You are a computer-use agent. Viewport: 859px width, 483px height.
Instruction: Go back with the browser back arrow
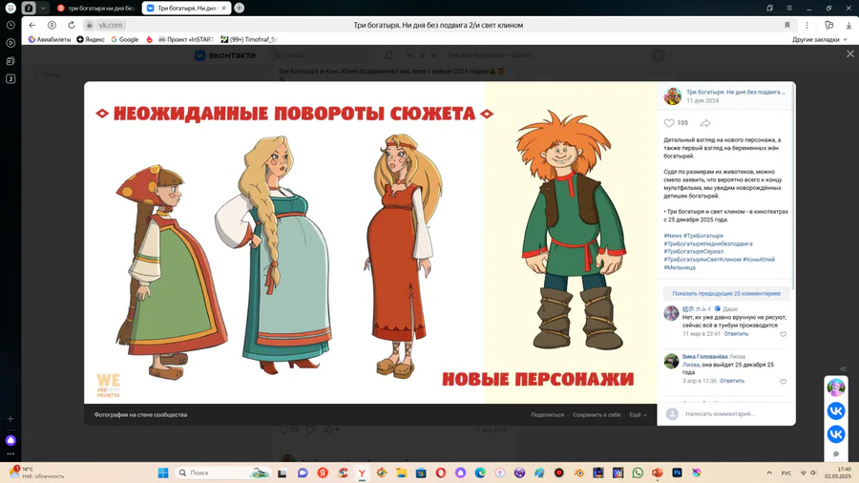pos(32,25)
